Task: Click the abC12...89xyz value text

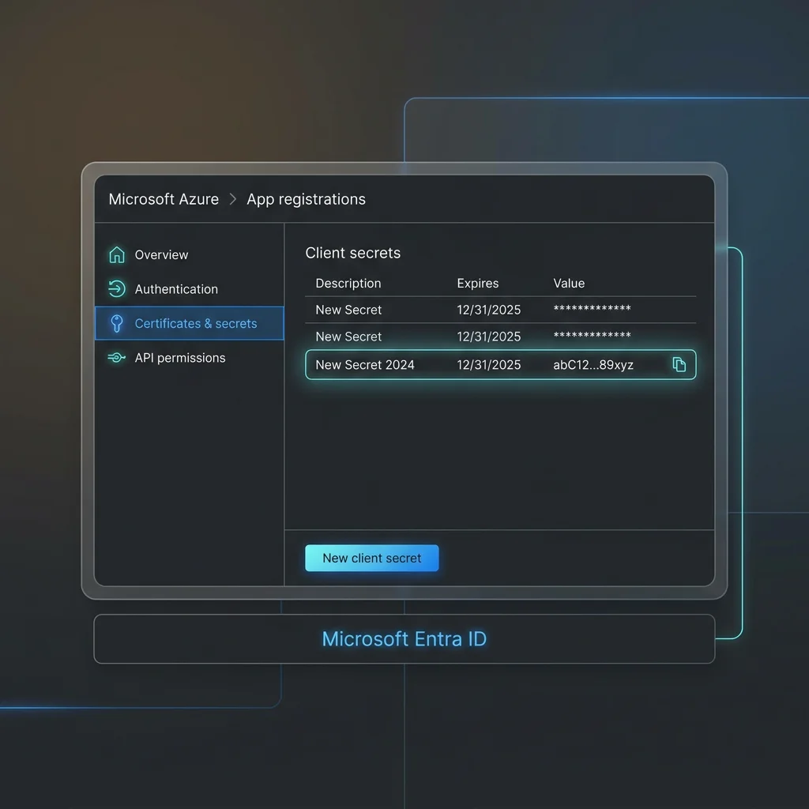Action: (x=593, y=365)
